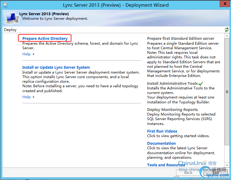Image resolution: width=231 pixels, height=180 pixels.
Task: Open the Documentation link
Action: [x=161, y=143]
